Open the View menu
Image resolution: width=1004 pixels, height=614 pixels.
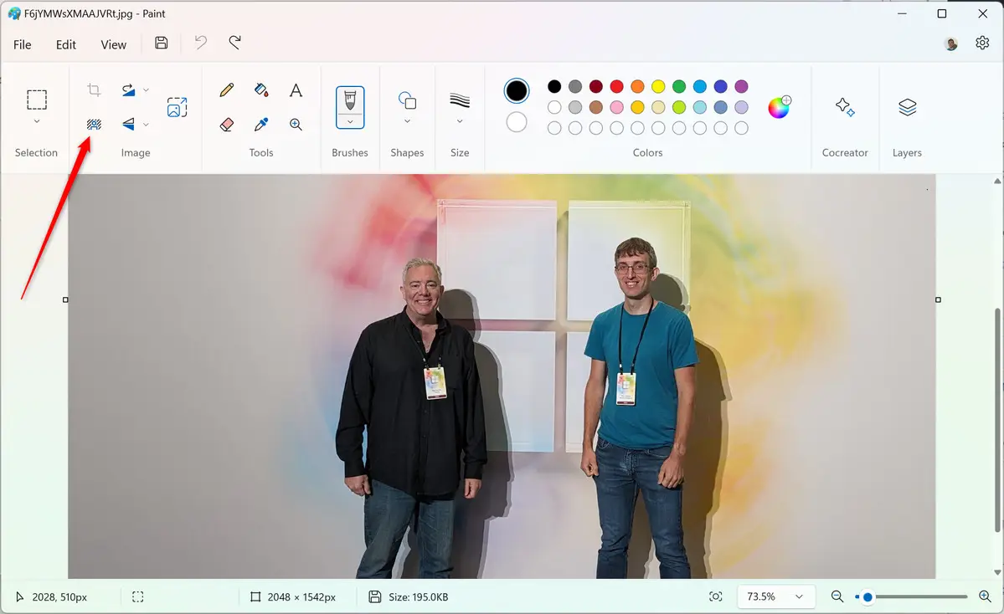pos(113,44)
